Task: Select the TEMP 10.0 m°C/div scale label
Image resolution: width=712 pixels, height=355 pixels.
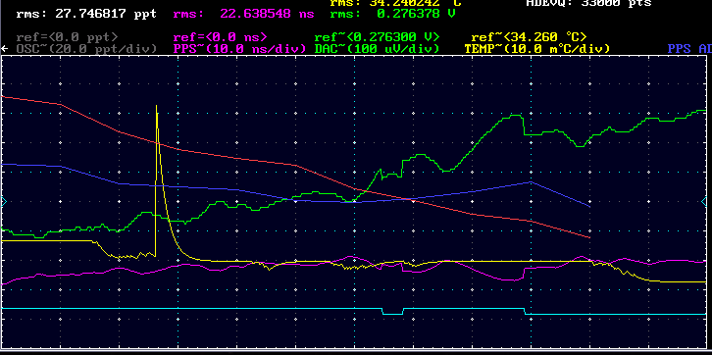Action: click(537, 49)
